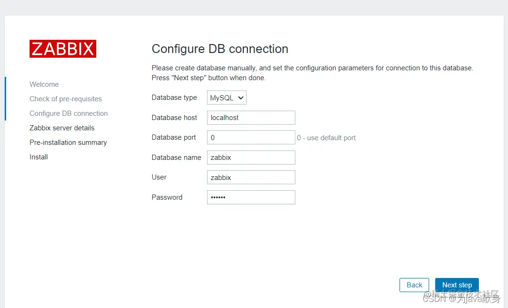Click the Configure DB connection heading
Screen dimensions: 508x308
[220, 49]
